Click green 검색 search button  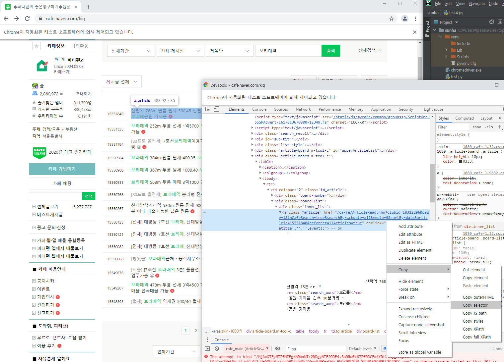pos(331,51)
